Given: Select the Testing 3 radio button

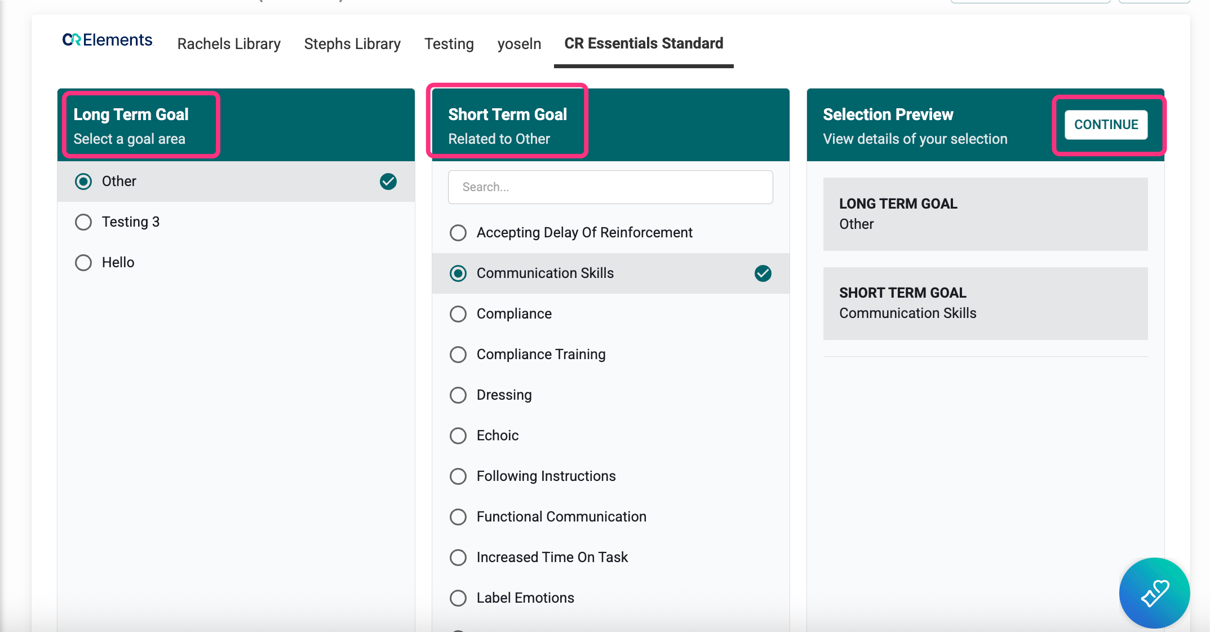Looking at the screenshot, I should point(83,222).
